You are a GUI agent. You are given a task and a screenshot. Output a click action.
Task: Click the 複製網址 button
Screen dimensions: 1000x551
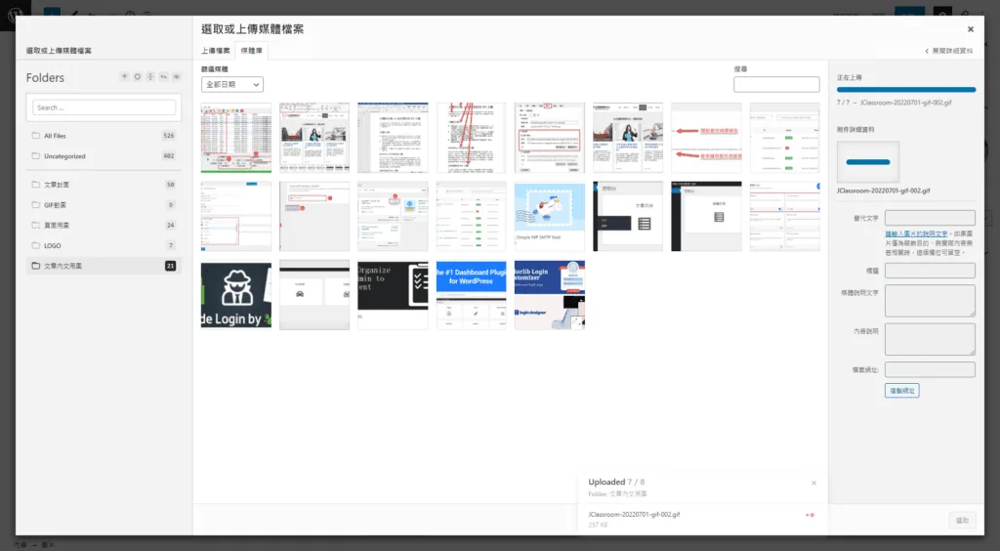click(x=901, y=391)
